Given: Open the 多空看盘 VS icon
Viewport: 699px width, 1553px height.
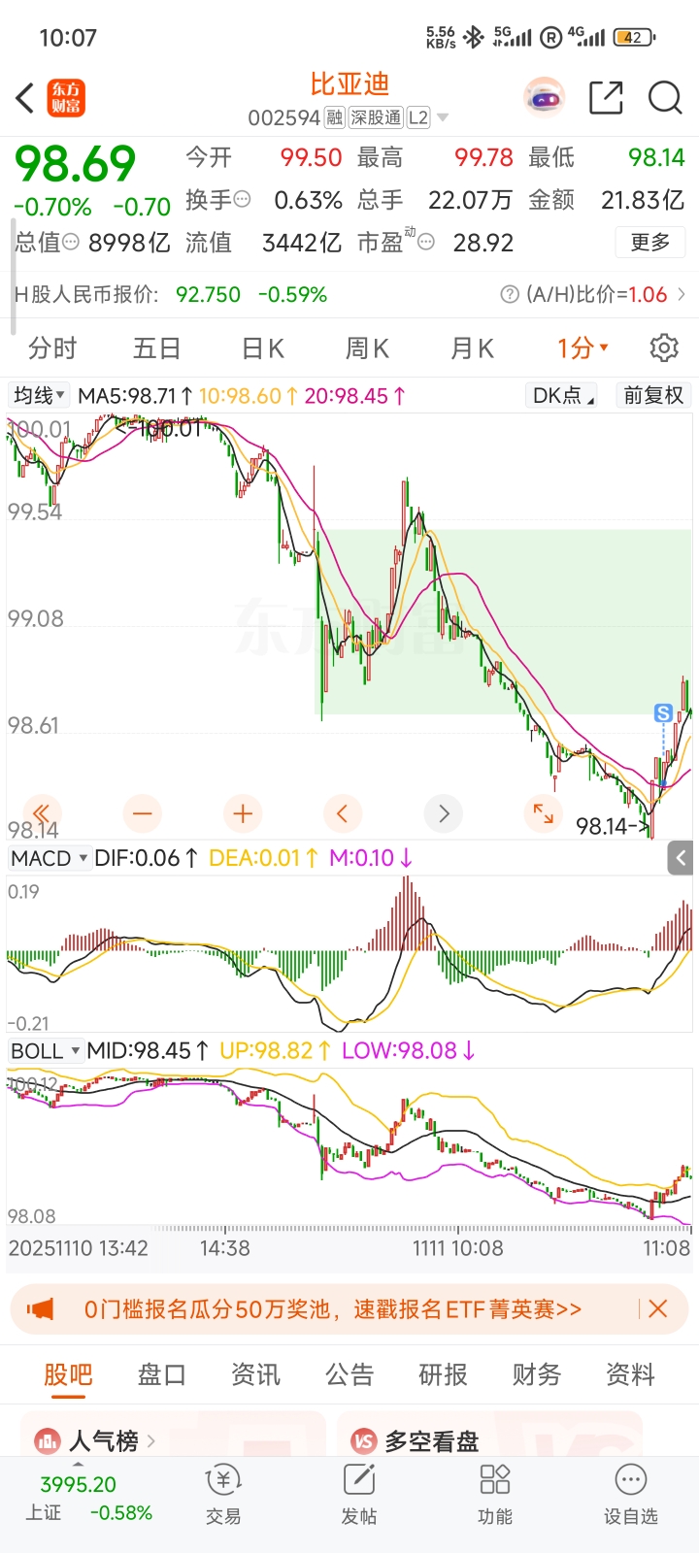Looking at the screenshot, I should pos(363,1441).
